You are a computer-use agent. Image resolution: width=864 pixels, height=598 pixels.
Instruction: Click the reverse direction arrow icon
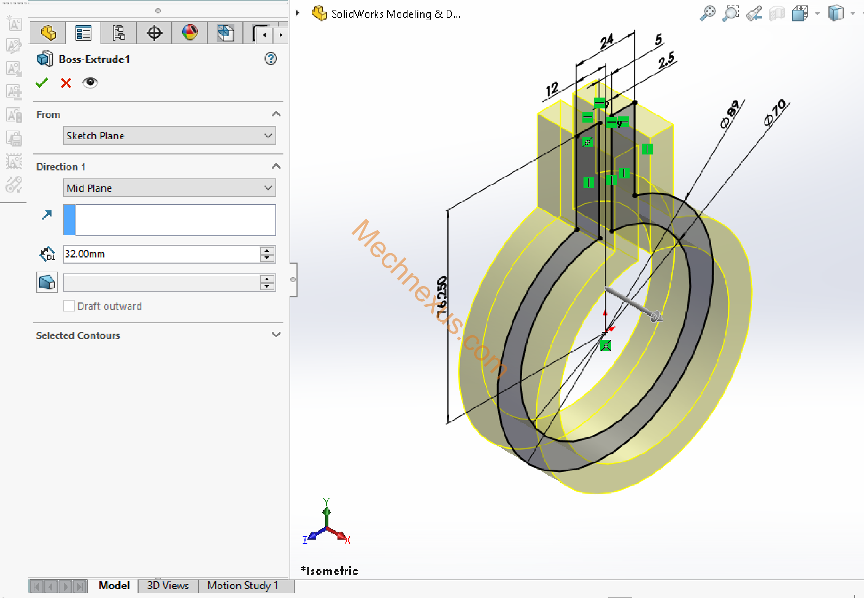pos(47,215)
